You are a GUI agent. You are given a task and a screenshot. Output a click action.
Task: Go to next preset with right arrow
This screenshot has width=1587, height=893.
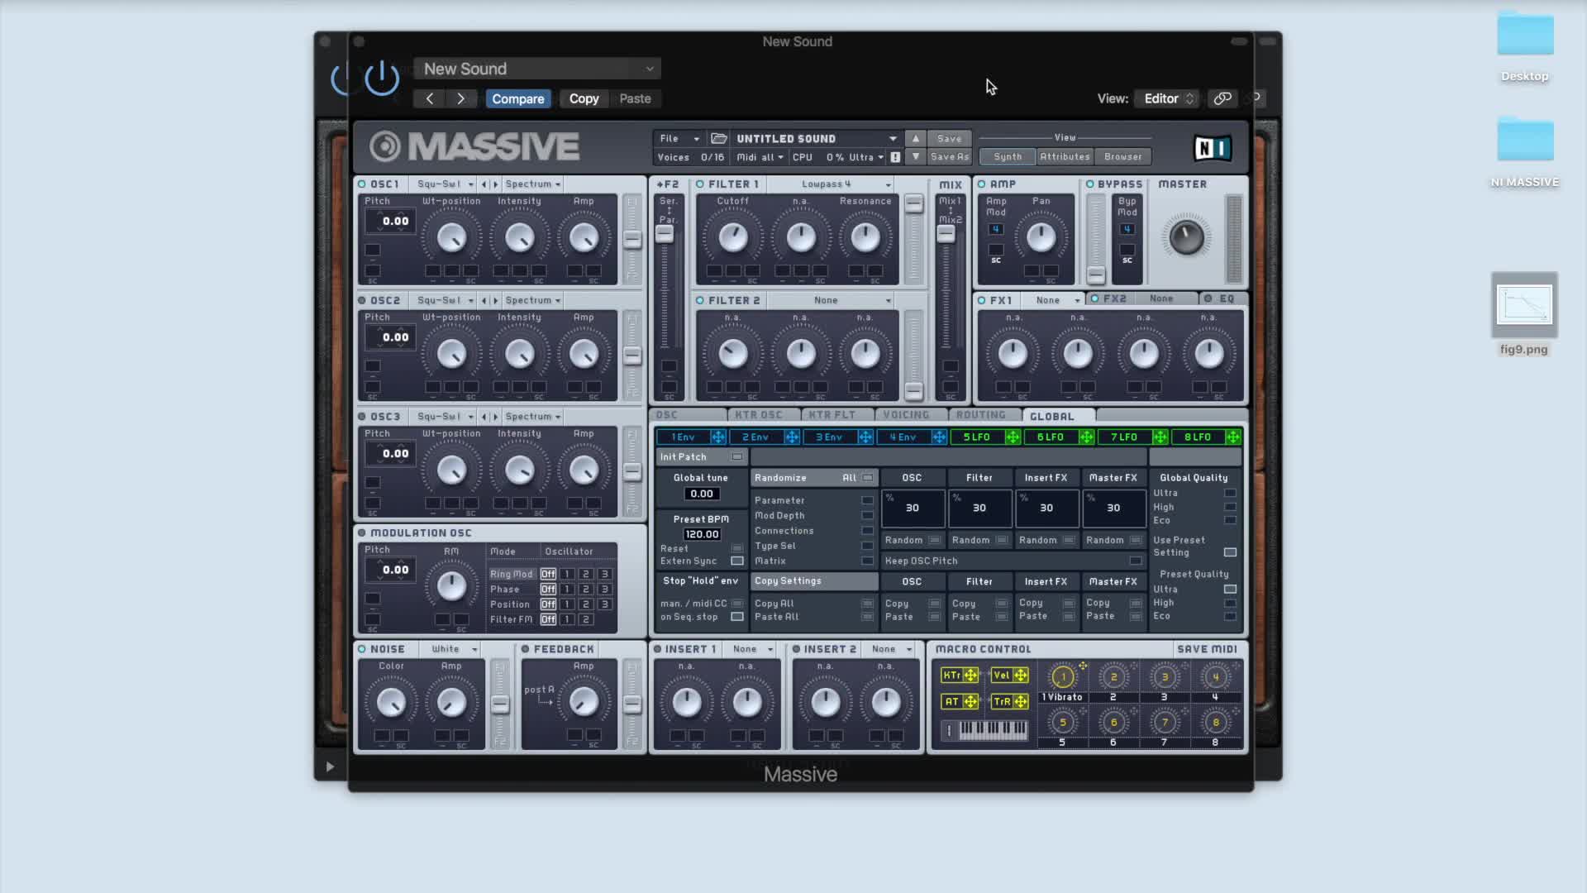(460, 98)
